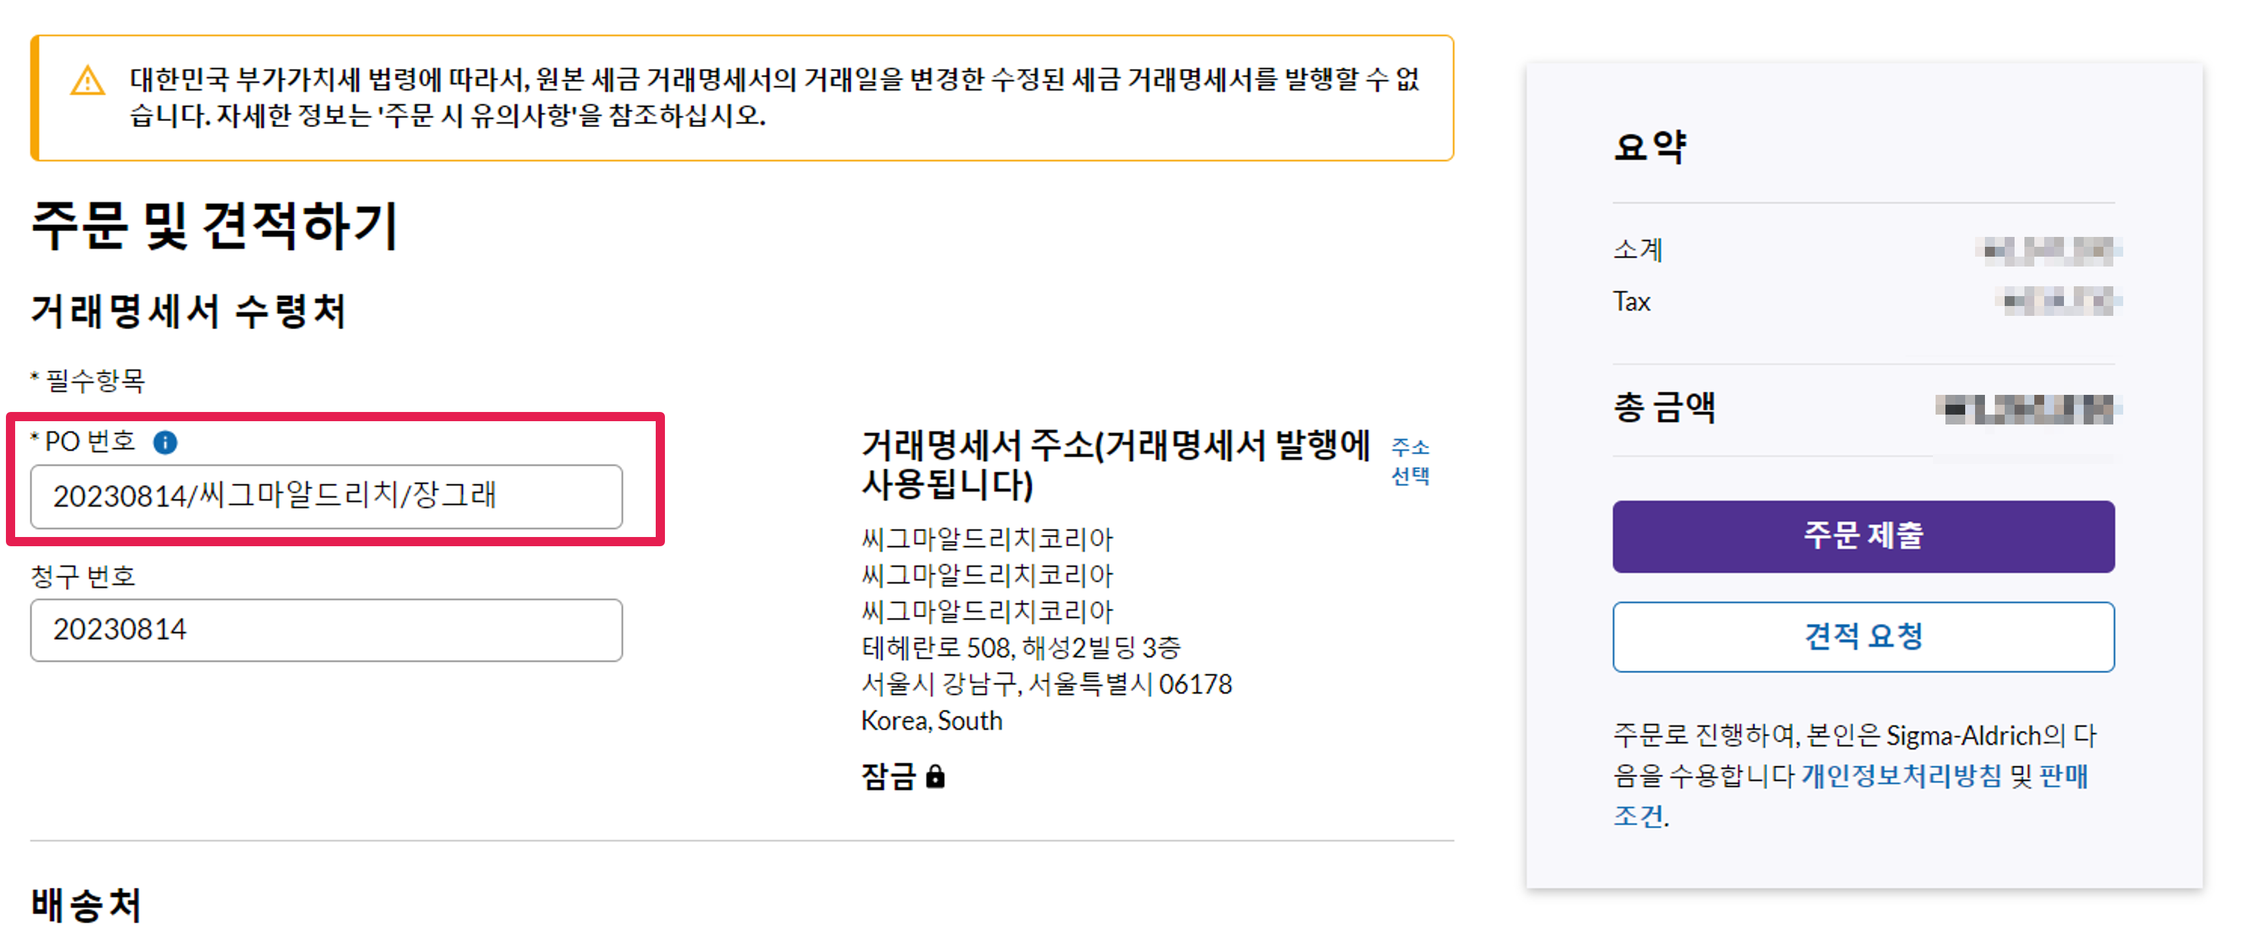Focus the PO 번호 input field

pyautogui.click(x=326, y=497)
